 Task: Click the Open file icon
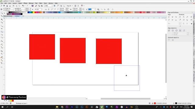click(x=4, y=6)
